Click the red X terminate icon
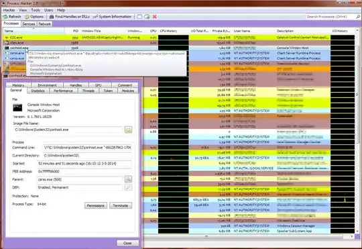362x249 pixels. tap(155, 17)
